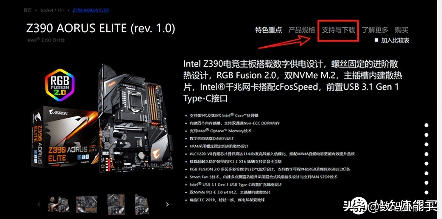Click Z390 AORUS ELITE breadcrumb link

[91, 10]
